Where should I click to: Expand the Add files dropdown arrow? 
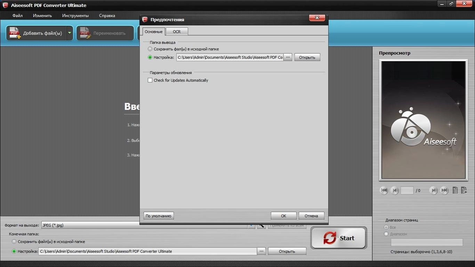point(70,33)
